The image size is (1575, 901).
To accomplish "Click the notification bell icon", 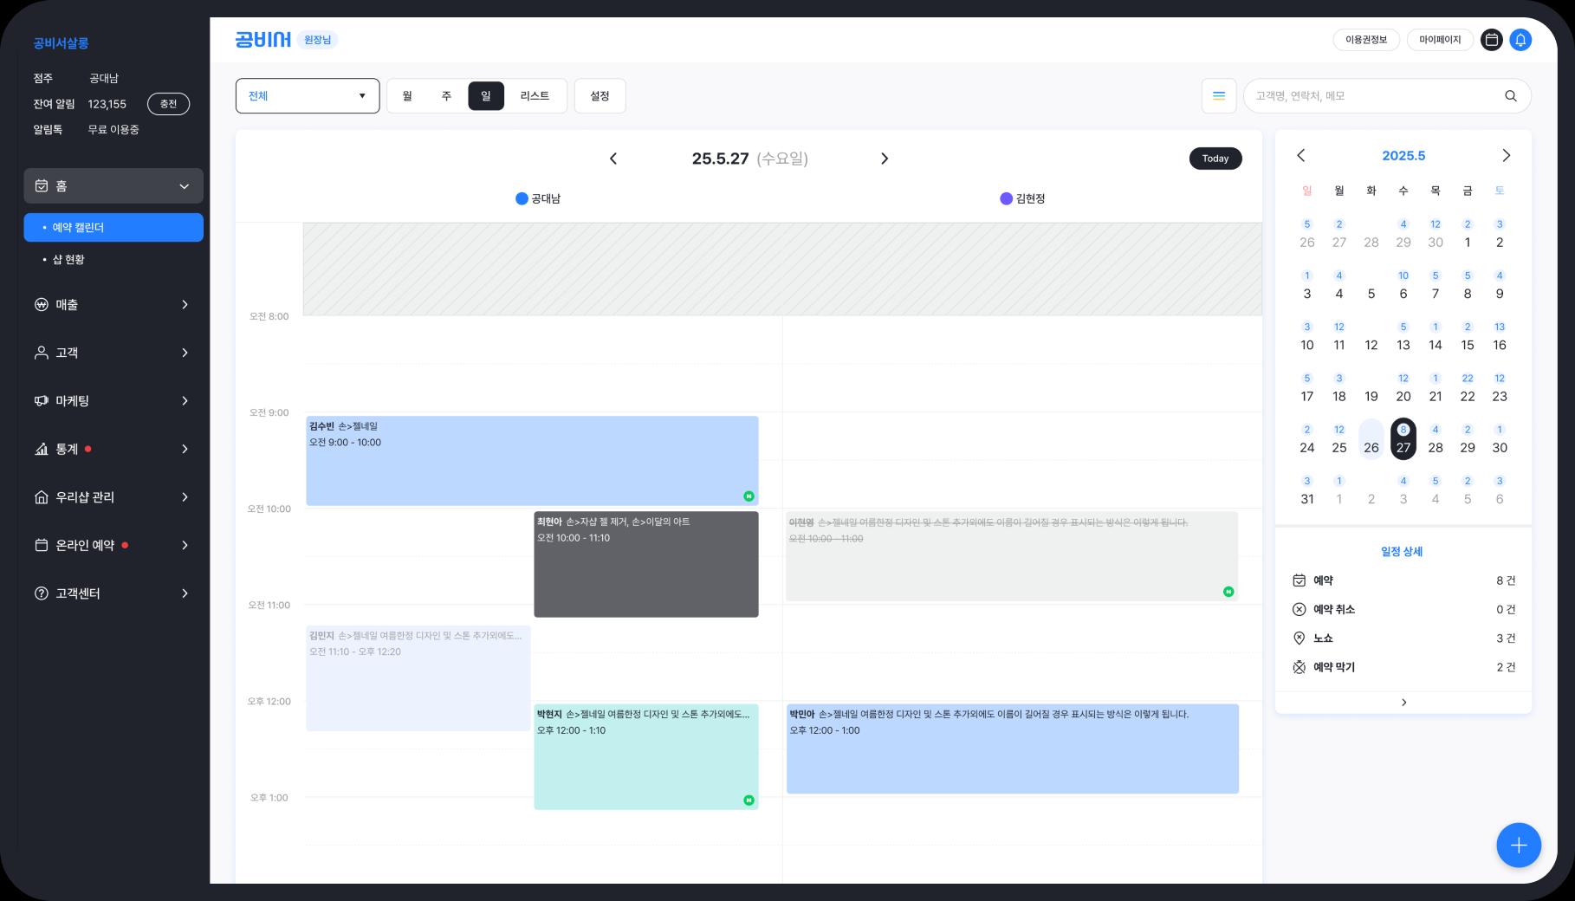I will pos(1520,40).
